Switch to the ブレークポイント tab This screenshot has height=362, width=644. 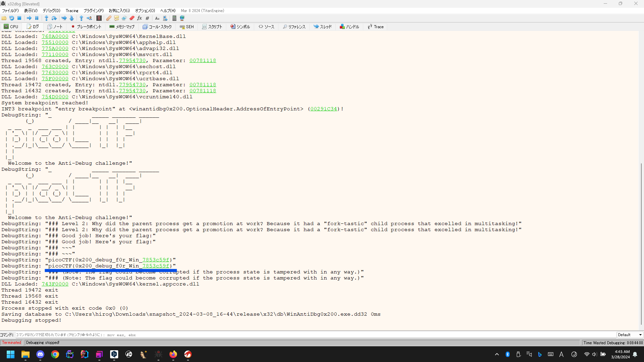click(x=86, y=27)
